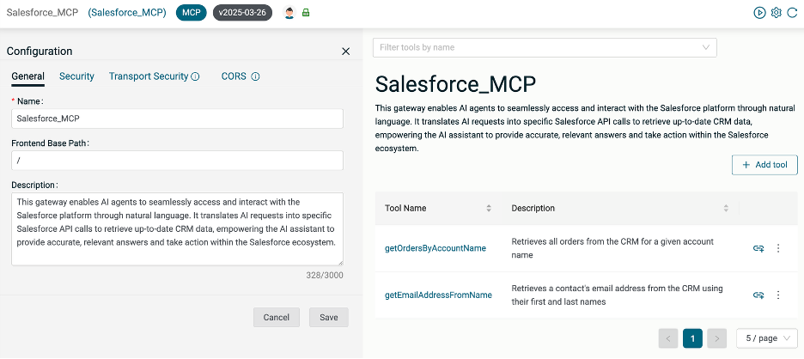The image size is (804, 359).
Task: Open the 5 / page size dropdown
Action: [x=766, y=338]
